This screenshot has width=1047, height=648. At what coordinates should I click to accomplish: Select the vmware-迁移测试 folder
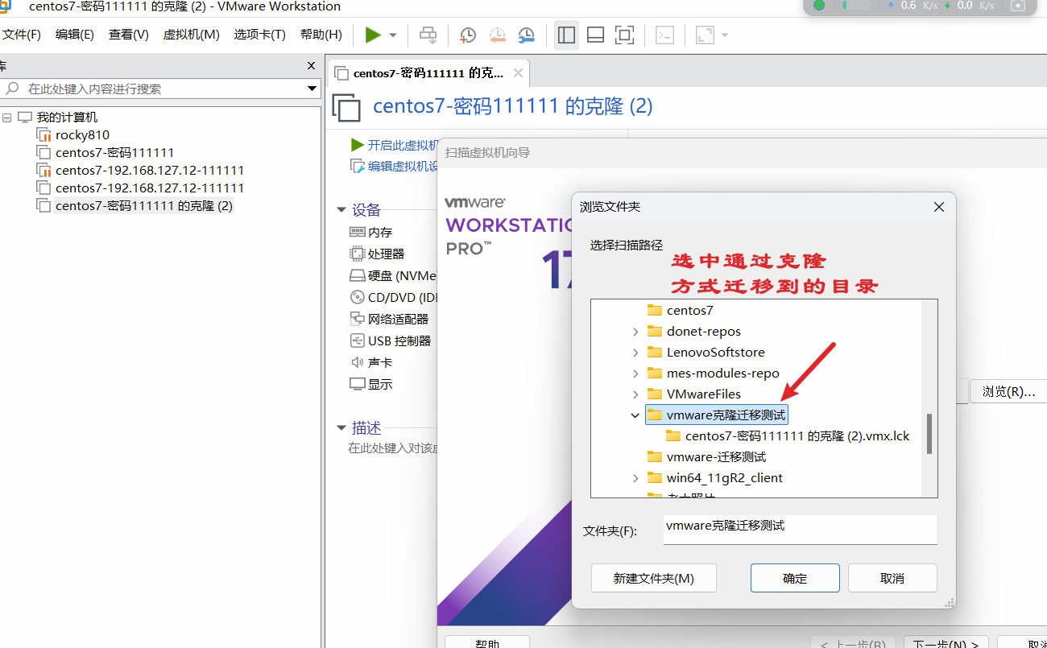tap(717, 457)
